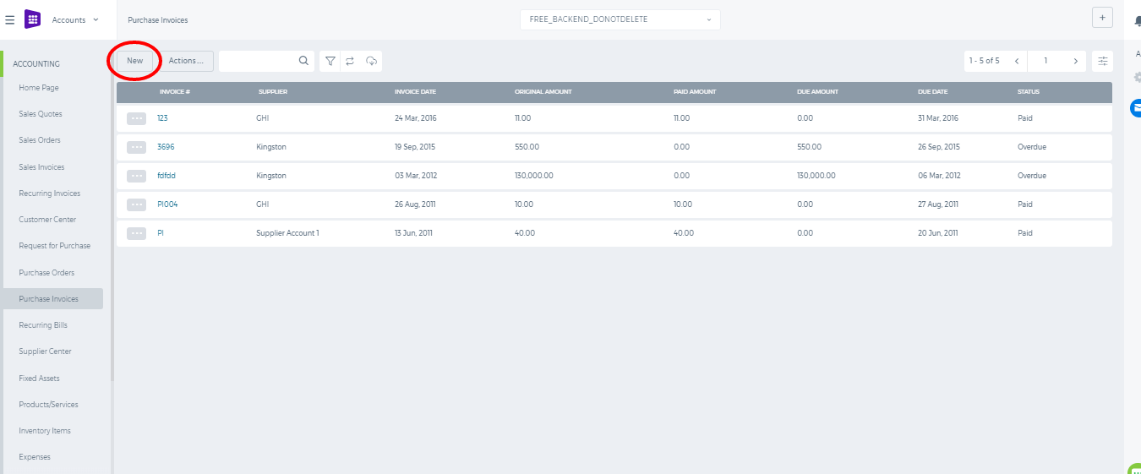1141x474 pixels.
Task: Go to Sales Invoices
Action: (41, 167)
